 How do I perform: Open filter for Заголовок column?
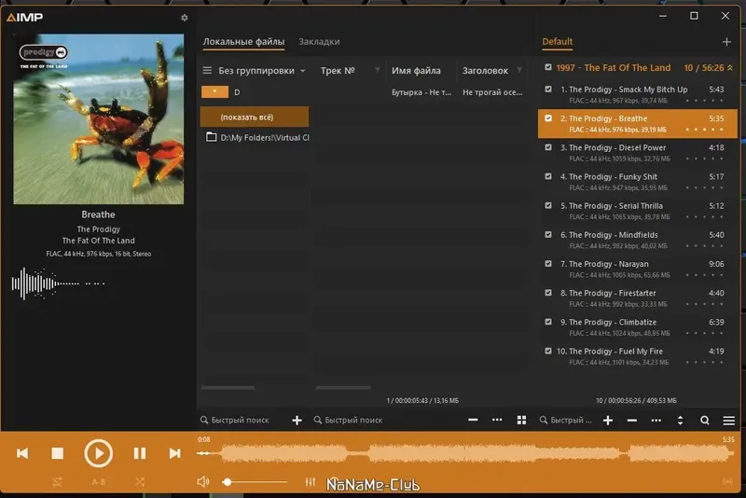click(x=519, y=70)
